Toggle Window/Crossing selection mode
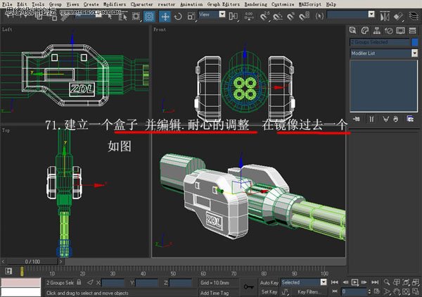This screenshot has width=422, height=297. point(149,16)
